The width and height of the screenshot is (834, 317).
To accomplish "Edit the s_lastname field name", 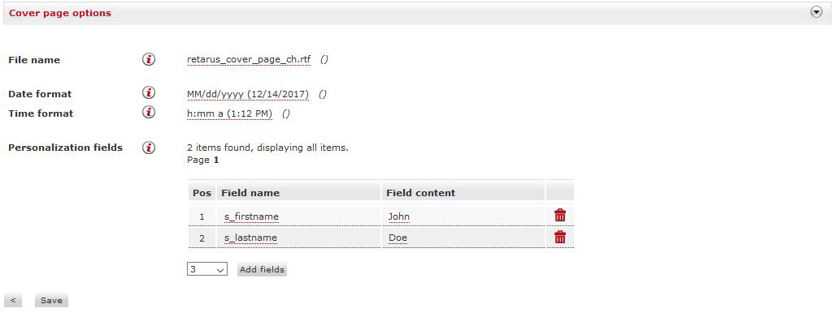I will (x=250, y=238).
